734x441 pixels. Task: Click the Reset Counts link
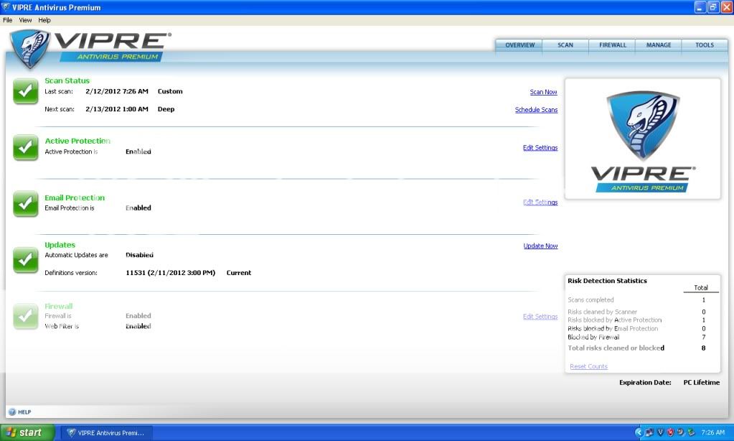[588, 366]
